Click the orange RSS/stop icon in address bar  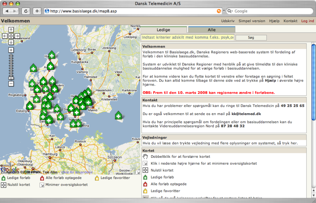click(x=219, y=11)
